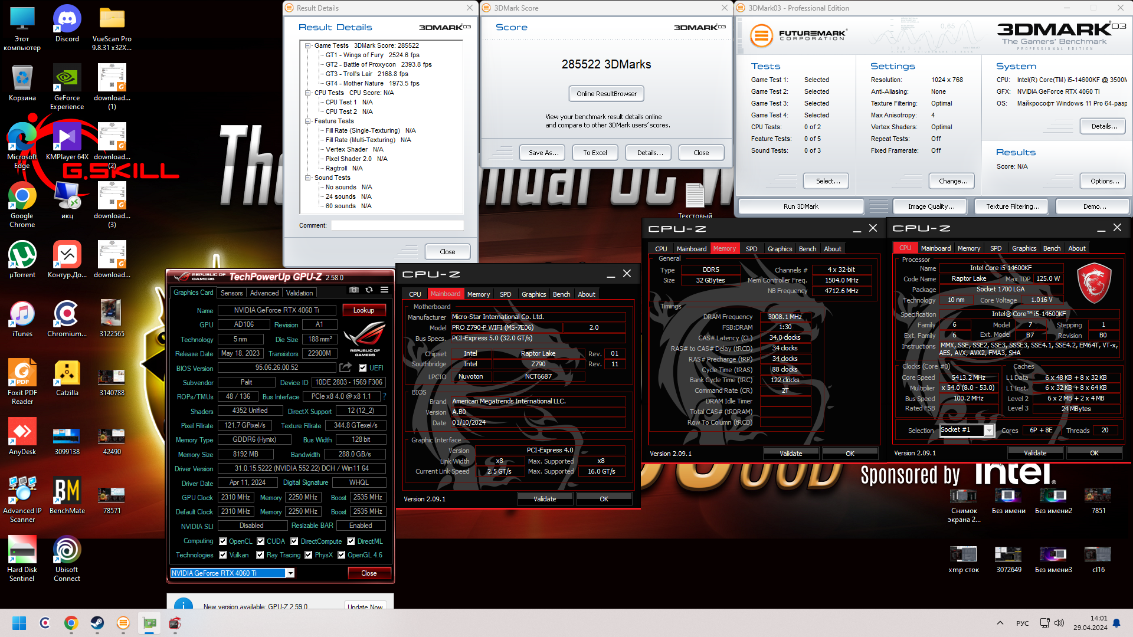Collapse the Sound Tests tree node

(307, 178)
